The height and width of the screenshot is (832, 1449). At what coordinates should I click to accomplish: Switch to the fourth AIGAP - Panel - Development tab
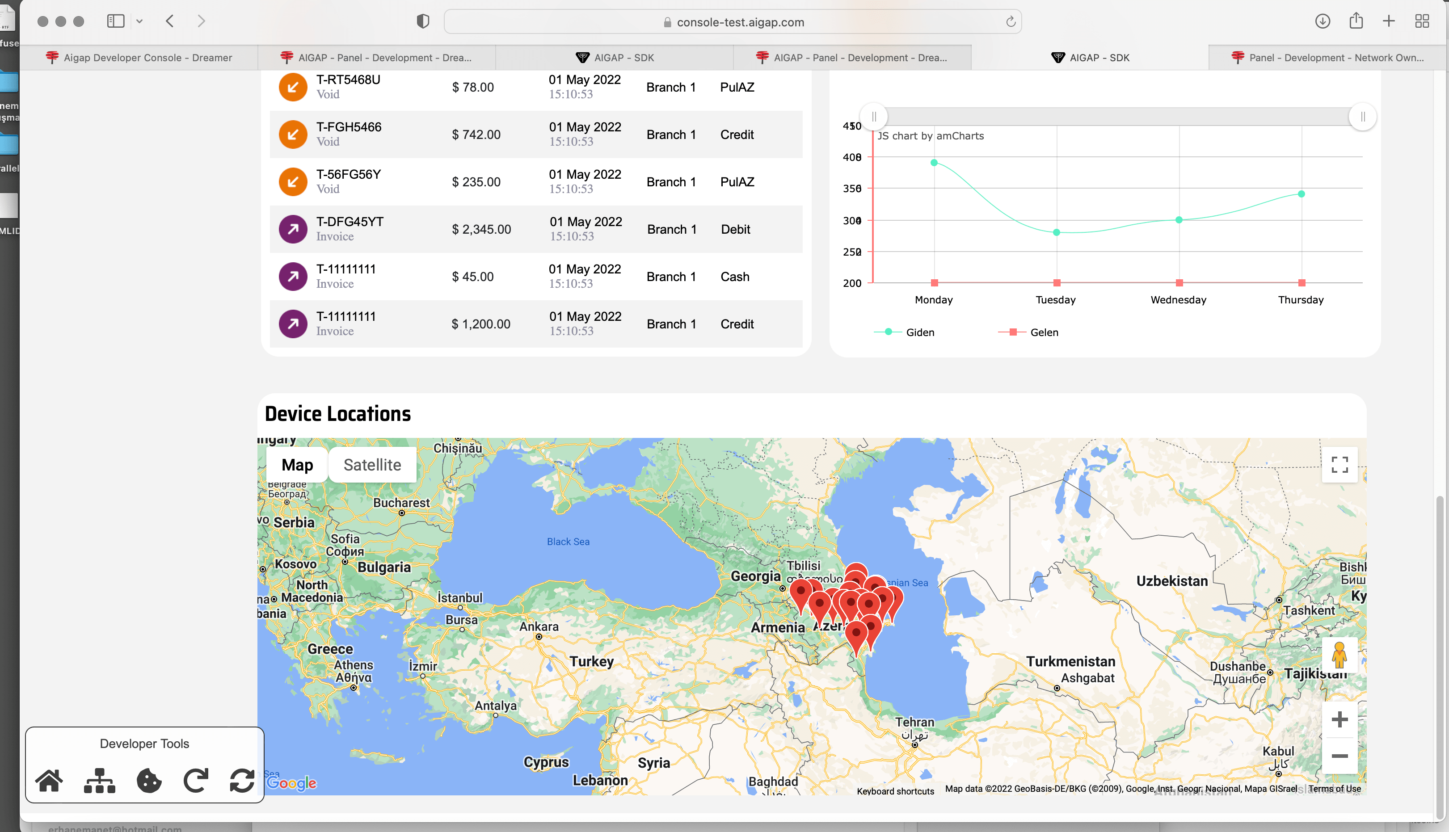pos(852,57)
